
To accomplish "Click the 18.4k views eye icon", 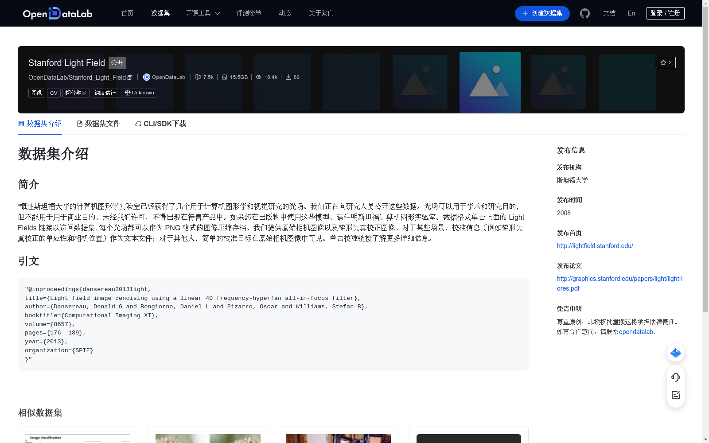I will click(x=259, y=77).
